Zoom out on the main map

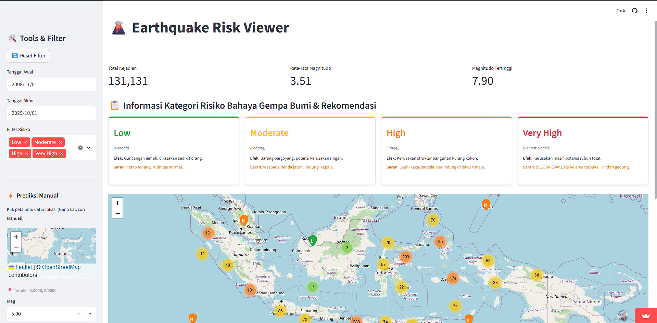pos(117,213)
